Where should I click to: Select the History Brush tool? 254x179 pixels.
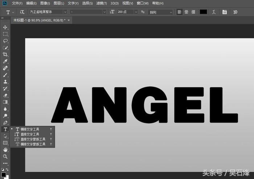pyautogui.click(x=5, y=88)
